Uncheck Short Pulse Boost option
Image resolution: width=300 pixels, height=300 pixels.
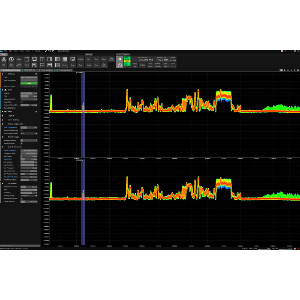tap(22, 198)
